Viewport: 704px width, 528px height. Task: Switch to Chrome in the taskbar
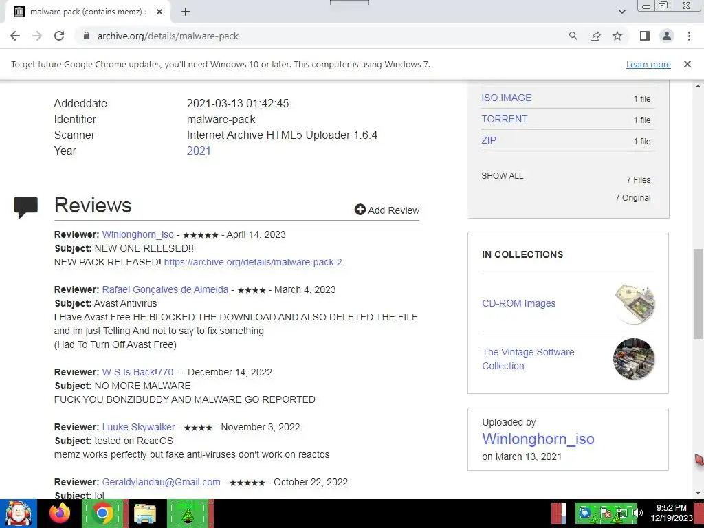[x=102, y=514]
